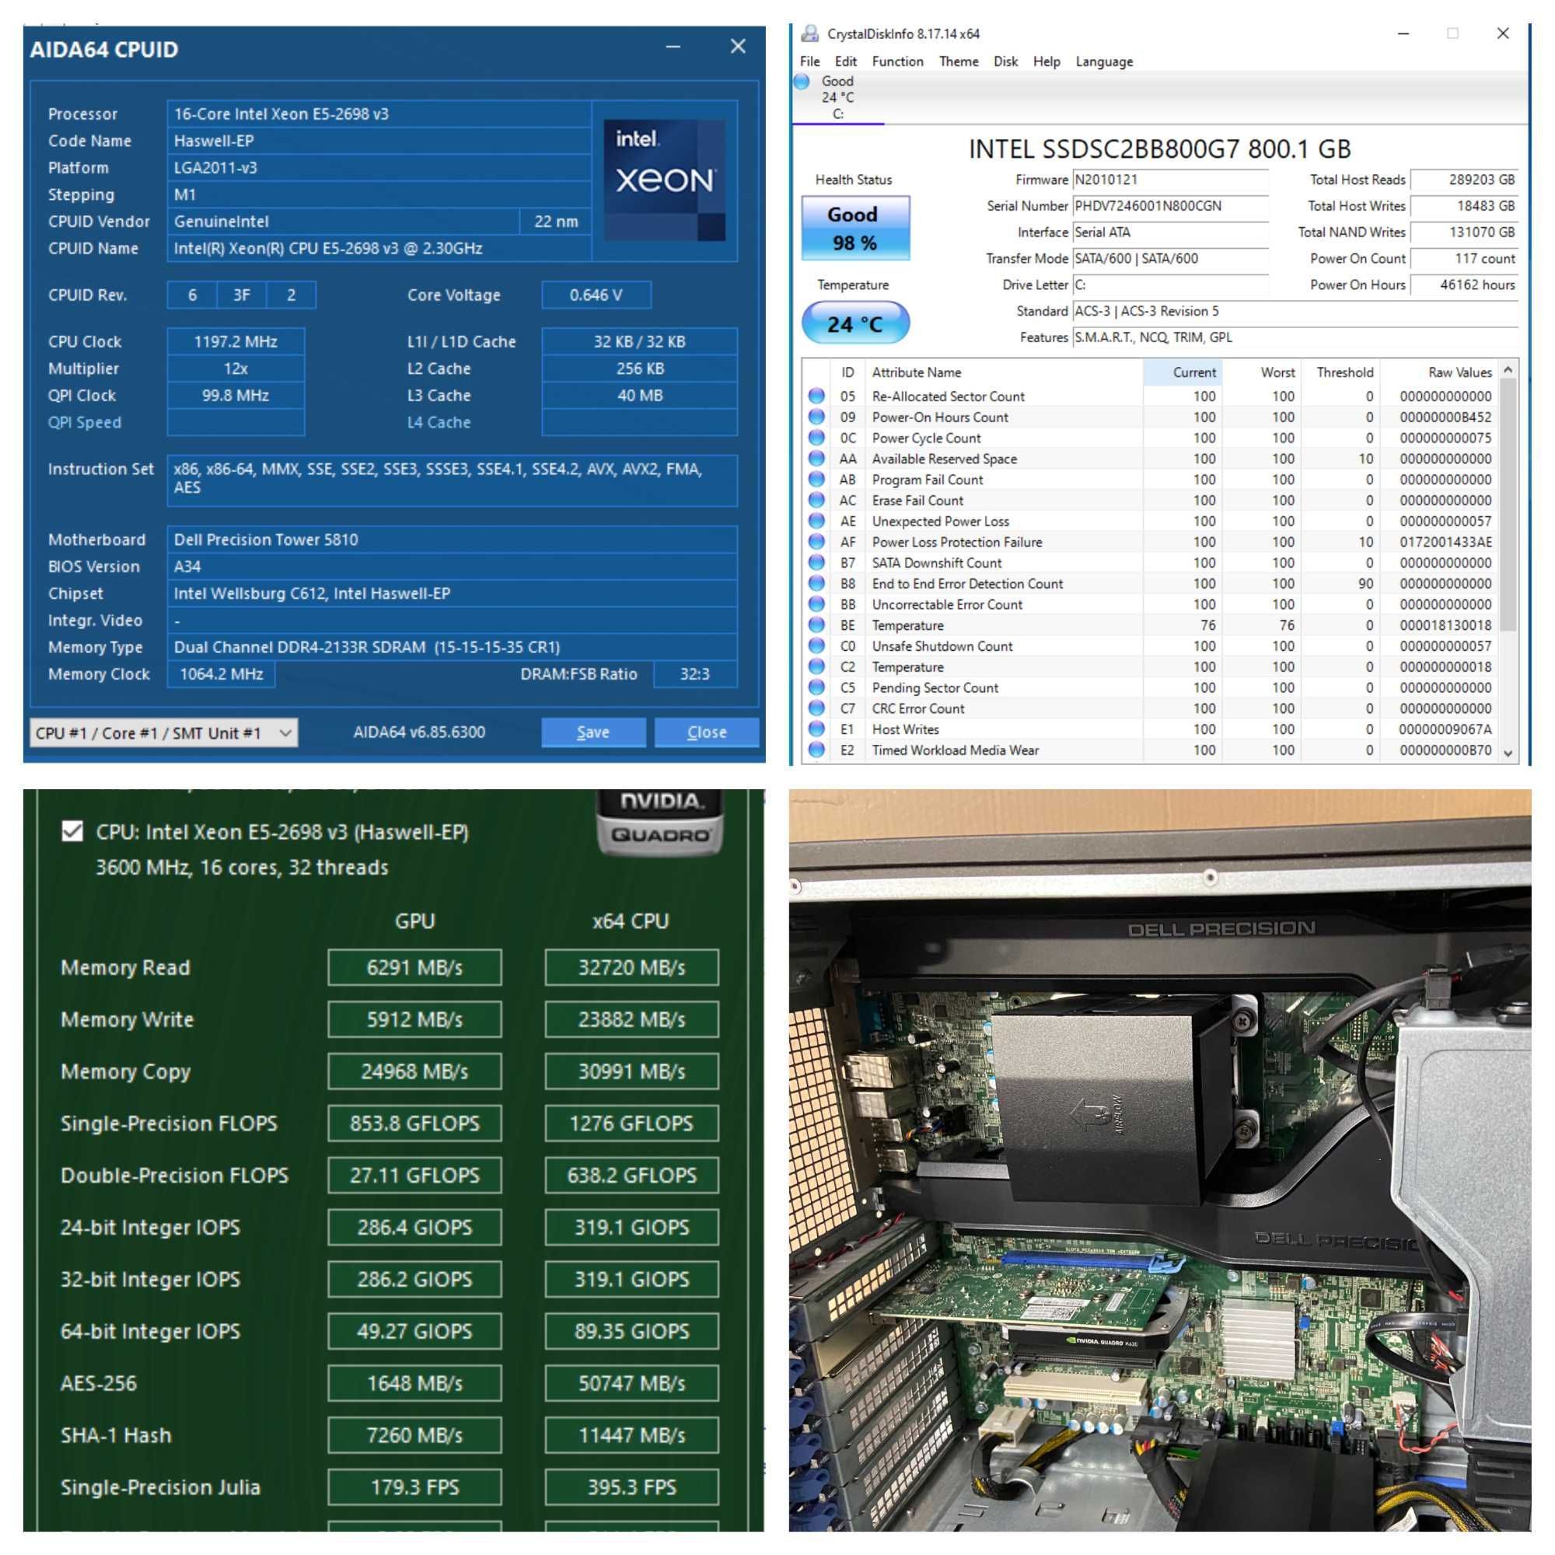Open the Function menu

897,61
